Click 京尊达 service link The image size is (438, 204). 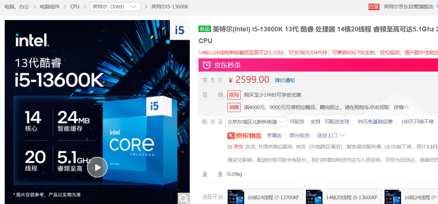tap(274, 135)
